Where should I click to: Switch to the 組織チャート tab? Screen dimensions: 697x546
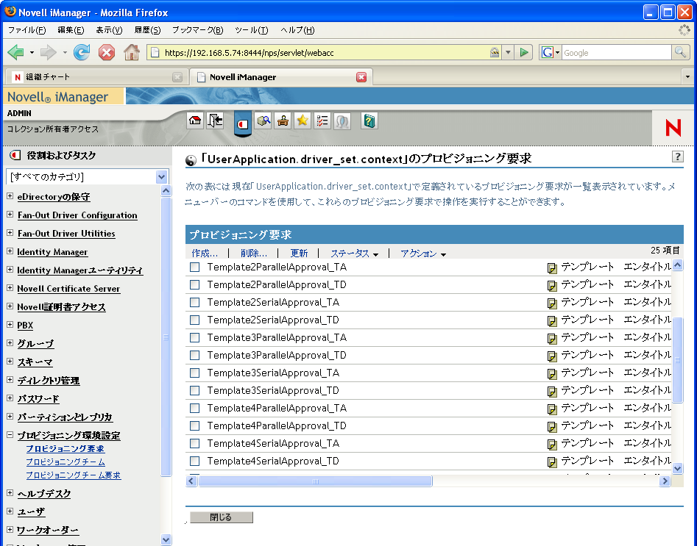(x=96, y=77)
